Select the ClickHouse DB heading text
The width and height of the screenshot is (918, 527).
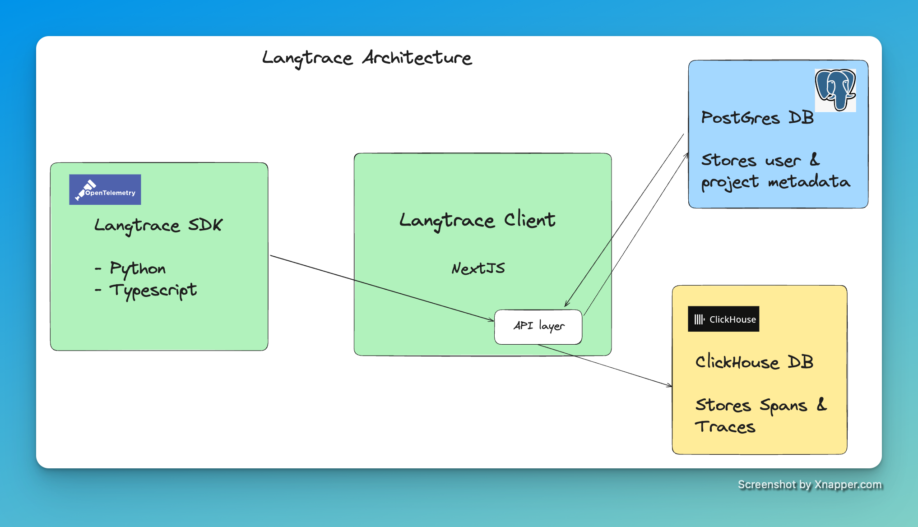pyautogui.click(x=754, y=362)
